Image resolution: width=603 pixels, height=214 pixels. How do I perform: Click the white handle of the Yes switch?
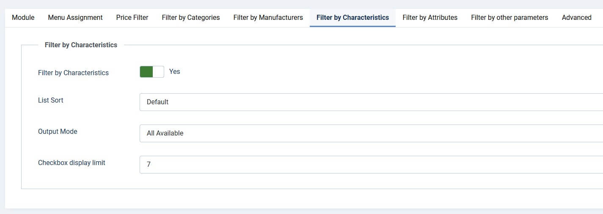point(159,72)
